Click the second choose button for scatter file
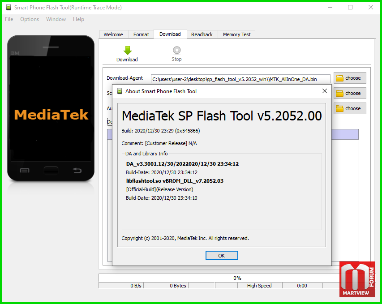382x304 pixels. 350,93
